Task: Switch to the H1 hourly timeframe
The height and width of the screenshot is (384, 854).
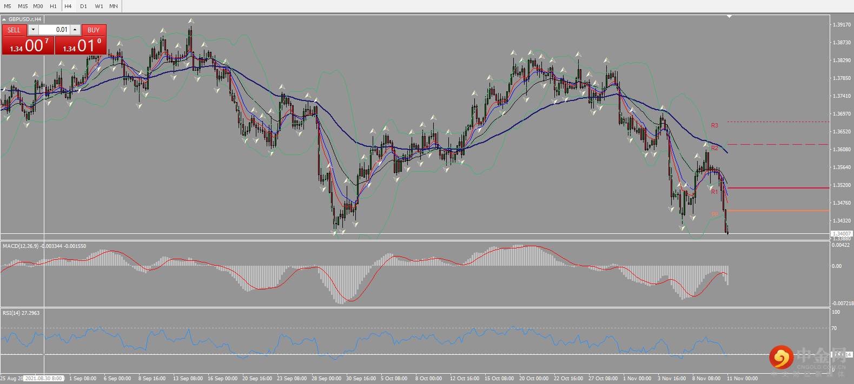Action: [x=53, y=6]
